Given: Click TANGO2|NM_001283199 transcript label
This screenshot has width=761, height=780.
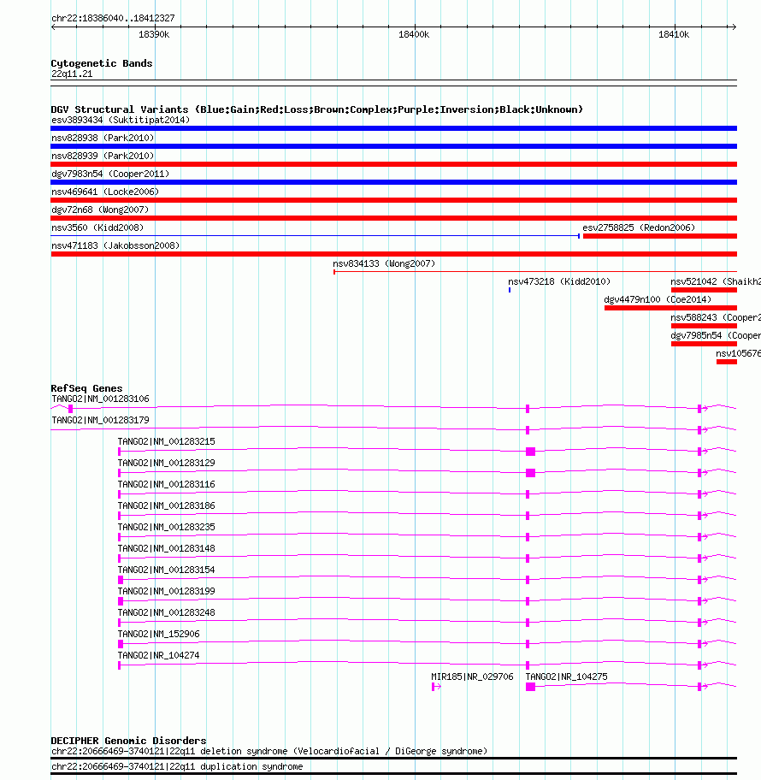Looking at the screenshot, I should [x=166, y=591].
